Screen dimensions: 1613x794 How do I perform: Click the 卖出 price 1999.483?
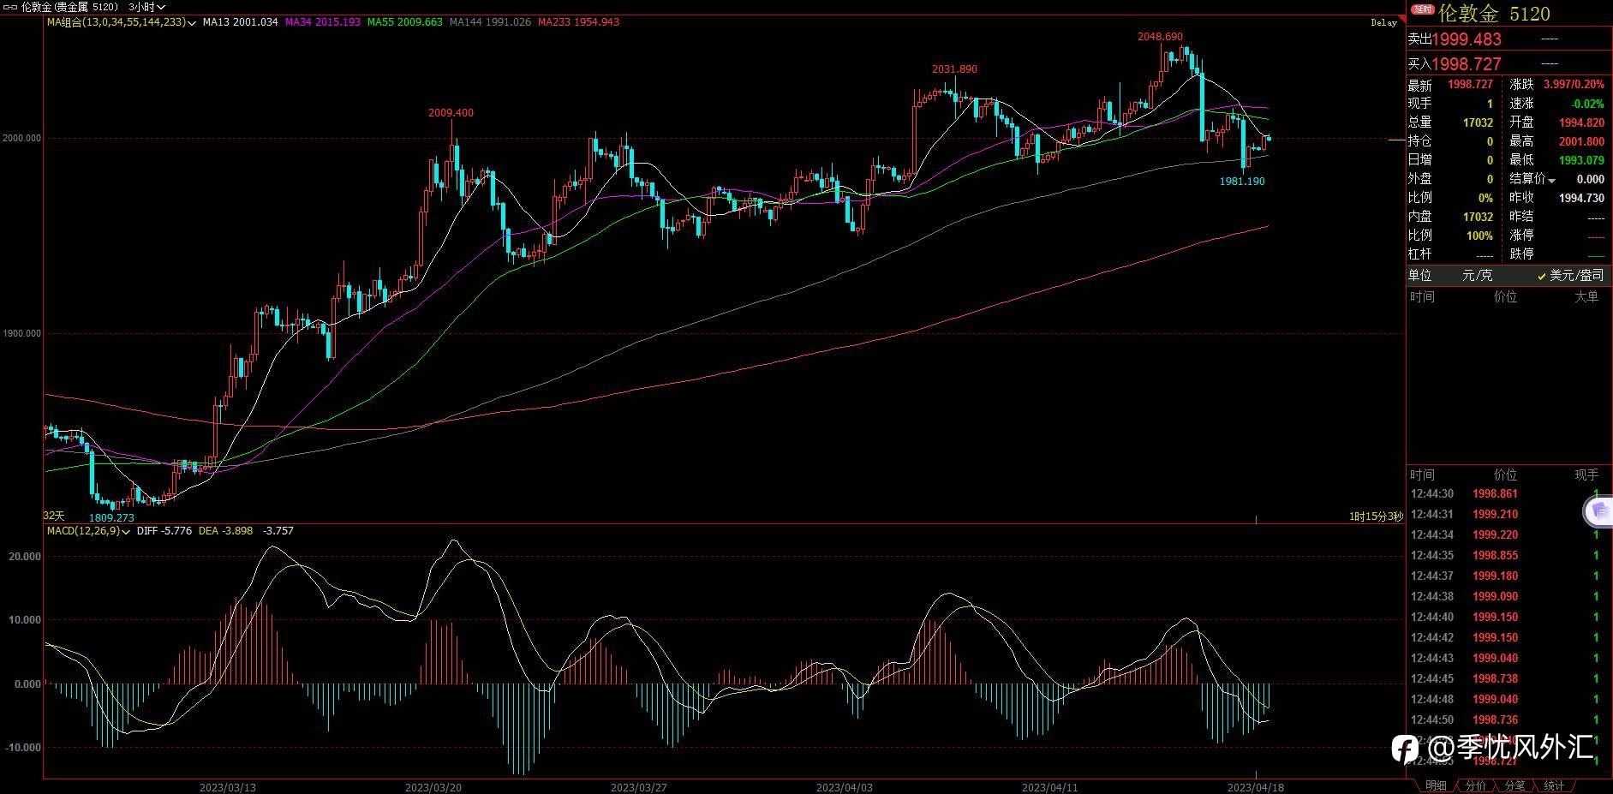(1467, 39)
